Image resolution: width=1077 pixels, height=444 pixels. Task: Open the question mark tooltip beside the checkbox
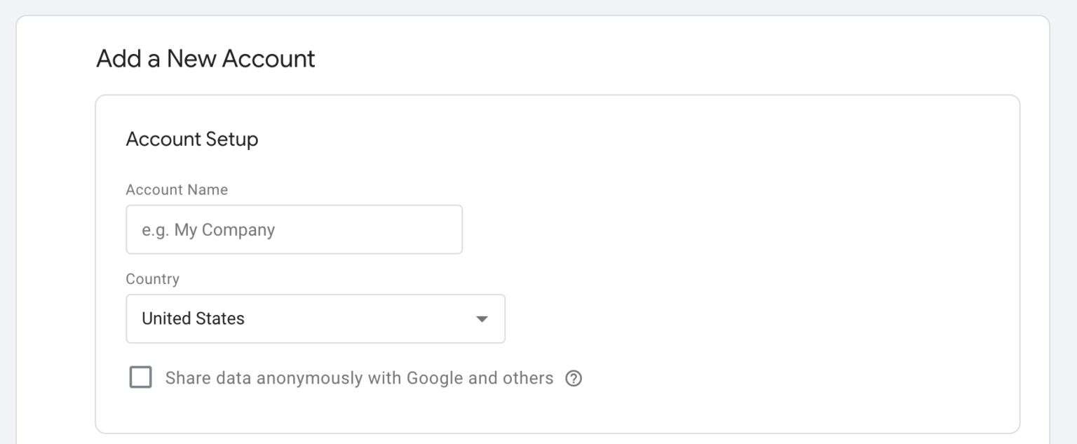[574, 378]
